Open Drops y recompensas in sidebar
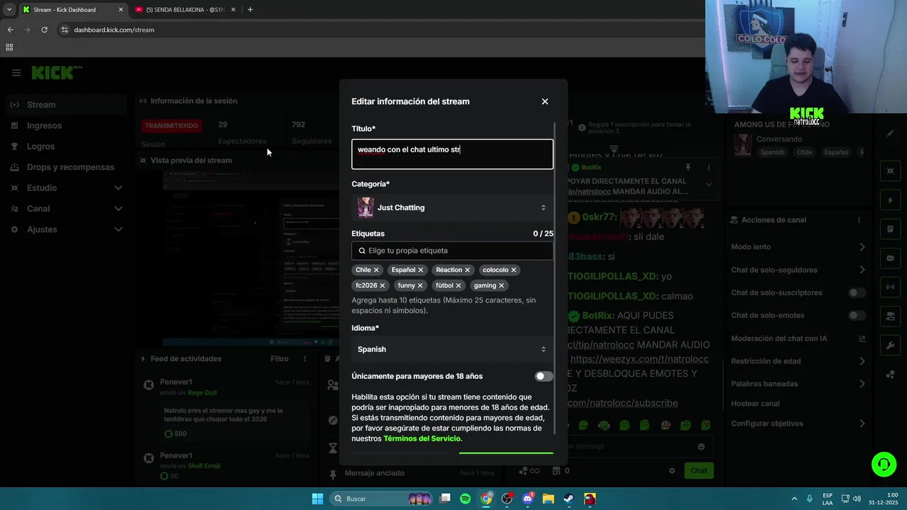907x510 pixels. pos(67,167)
